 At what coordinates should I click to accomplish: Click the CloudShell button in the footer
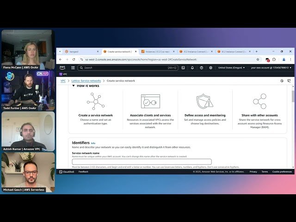[x=67, y=172]
